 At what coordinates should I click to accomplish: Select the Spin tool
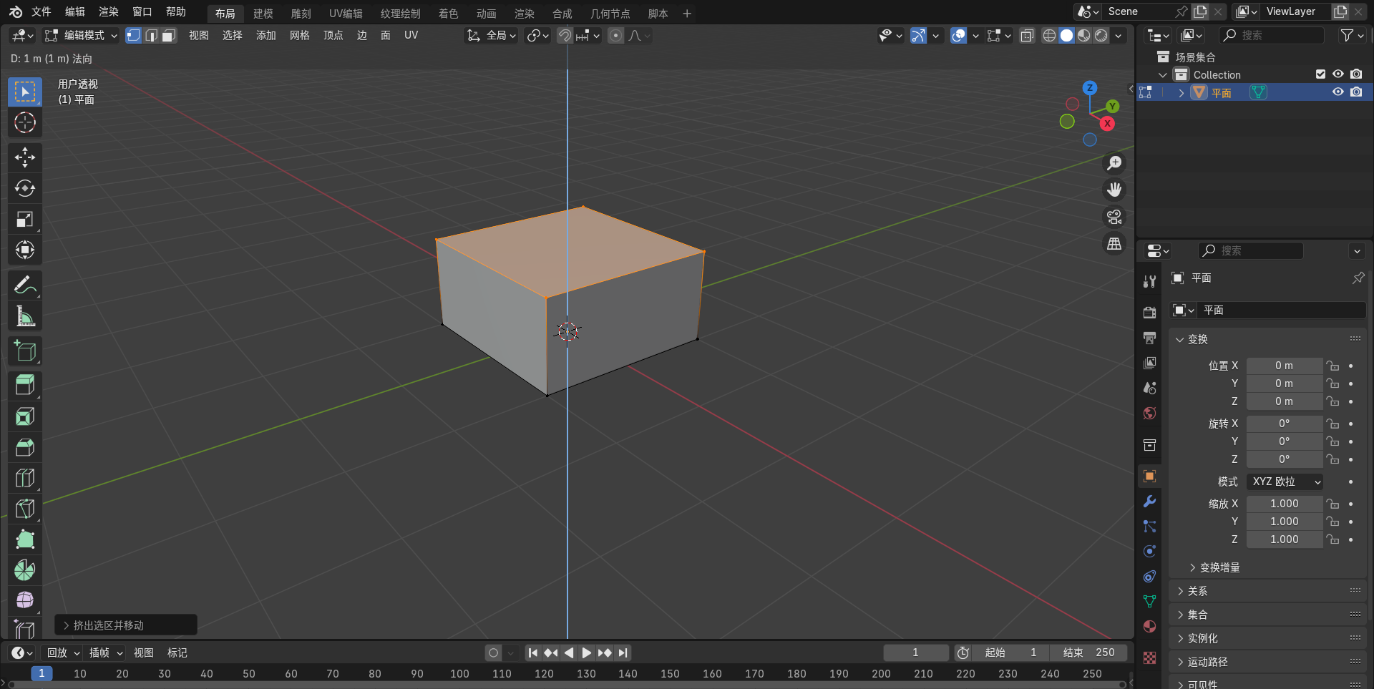point(25,570)
